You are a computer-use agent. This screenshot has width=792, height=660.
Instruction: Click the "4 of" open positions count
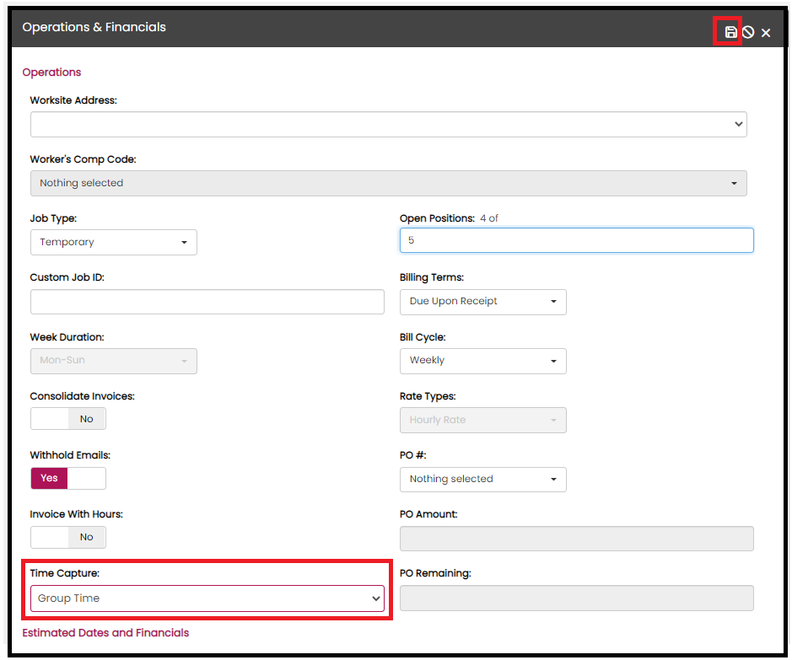[x=489, y=218]
